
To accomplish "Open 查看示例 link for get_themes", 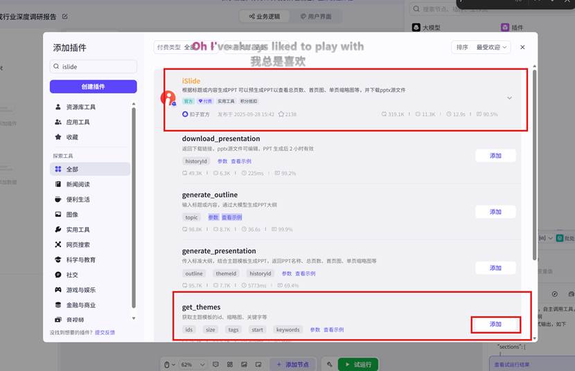I will tap(334, 329).
